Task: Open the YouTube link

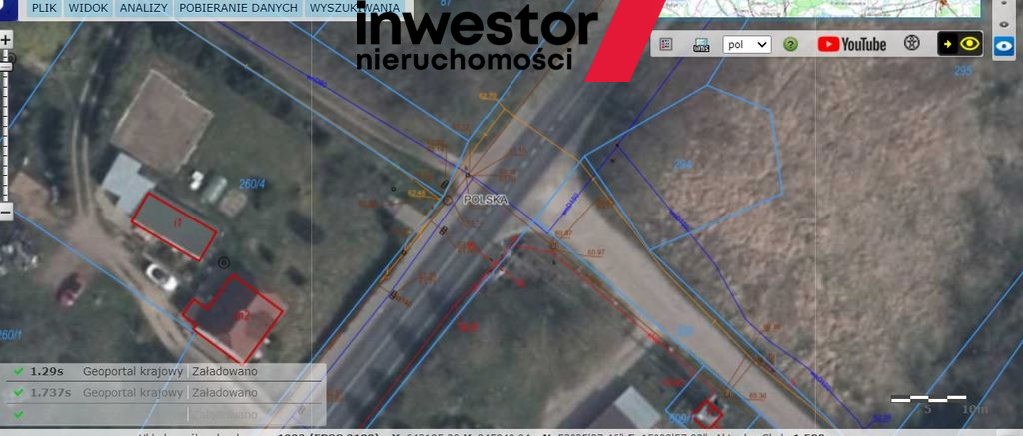Action: [851, 44]
